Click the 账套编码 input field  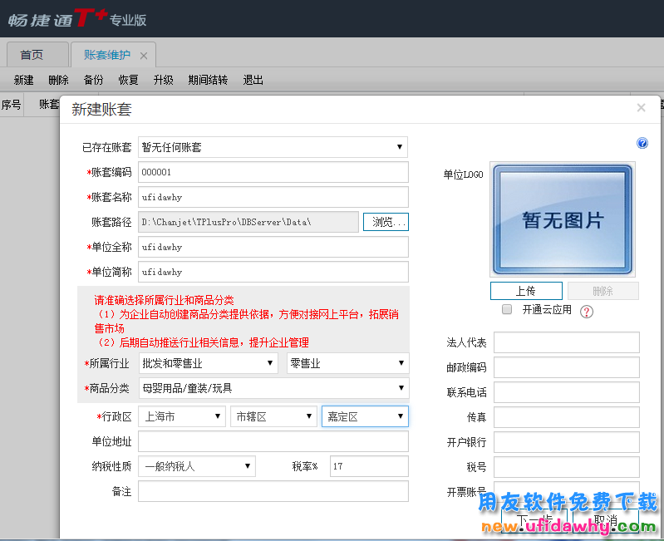(x=273, y=172)
